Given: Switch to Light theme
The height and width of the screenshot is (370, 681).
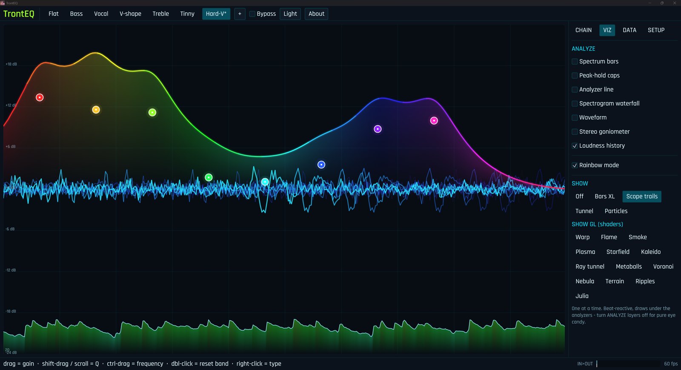Looking at the screenshot, I should click(x=290, y=14).
